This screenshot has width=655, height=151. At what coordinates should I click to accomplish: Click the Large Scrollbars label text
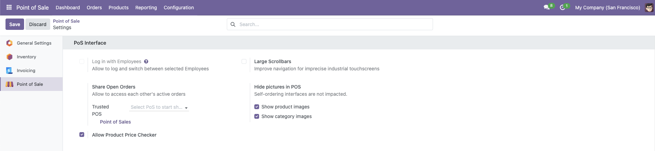point(273,61)
